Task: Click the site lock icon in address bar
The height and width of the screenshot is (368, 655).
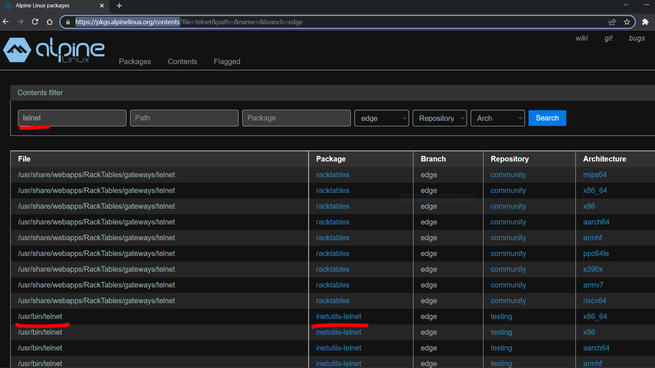Action: click(x=68, y=22)
